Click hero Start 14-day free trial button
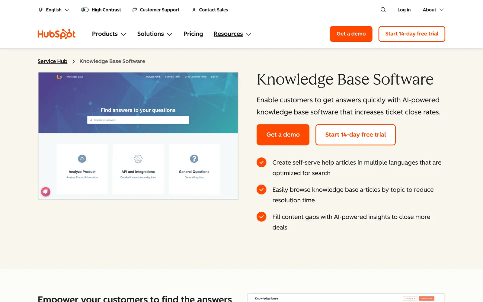 (356, 135)
